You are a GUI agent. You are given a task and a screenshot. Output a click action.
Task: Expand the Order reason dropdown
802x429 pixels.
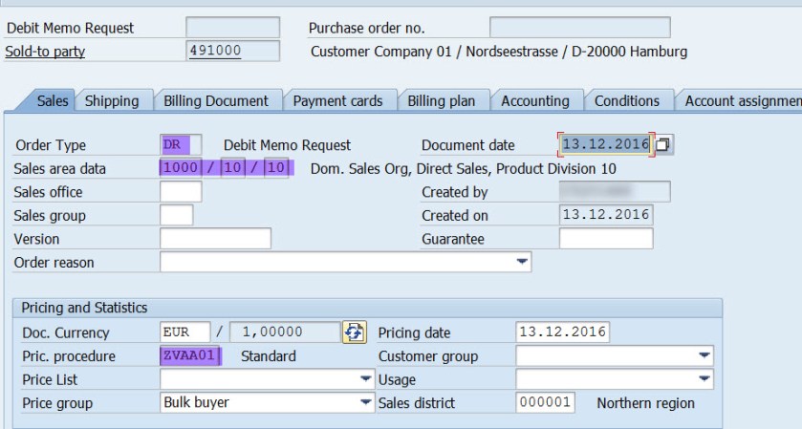click(522, 262)
